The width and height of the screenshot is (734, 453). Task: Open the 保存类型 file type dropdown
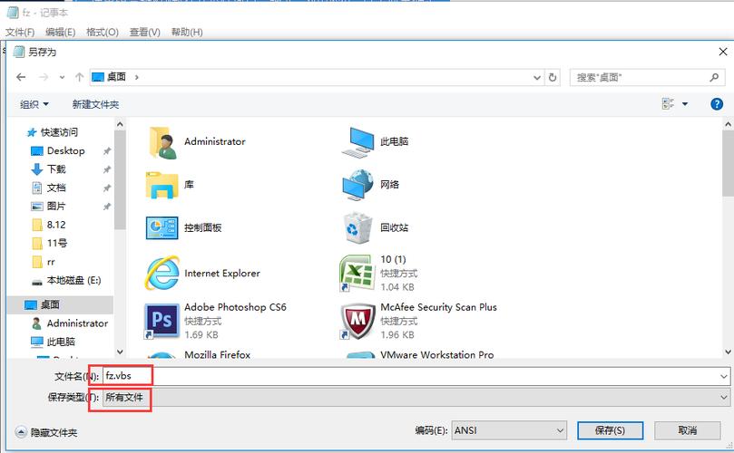pos(416,398)
